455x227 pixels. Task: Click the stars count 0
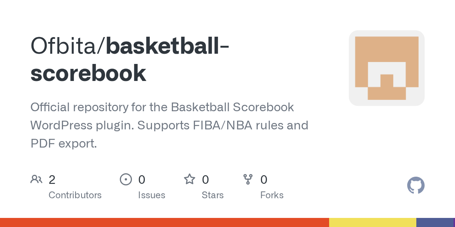pyautogui.click(x=205, y=180)
